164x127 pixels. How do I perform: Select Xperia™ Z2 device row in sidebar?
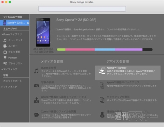point(15,23)
